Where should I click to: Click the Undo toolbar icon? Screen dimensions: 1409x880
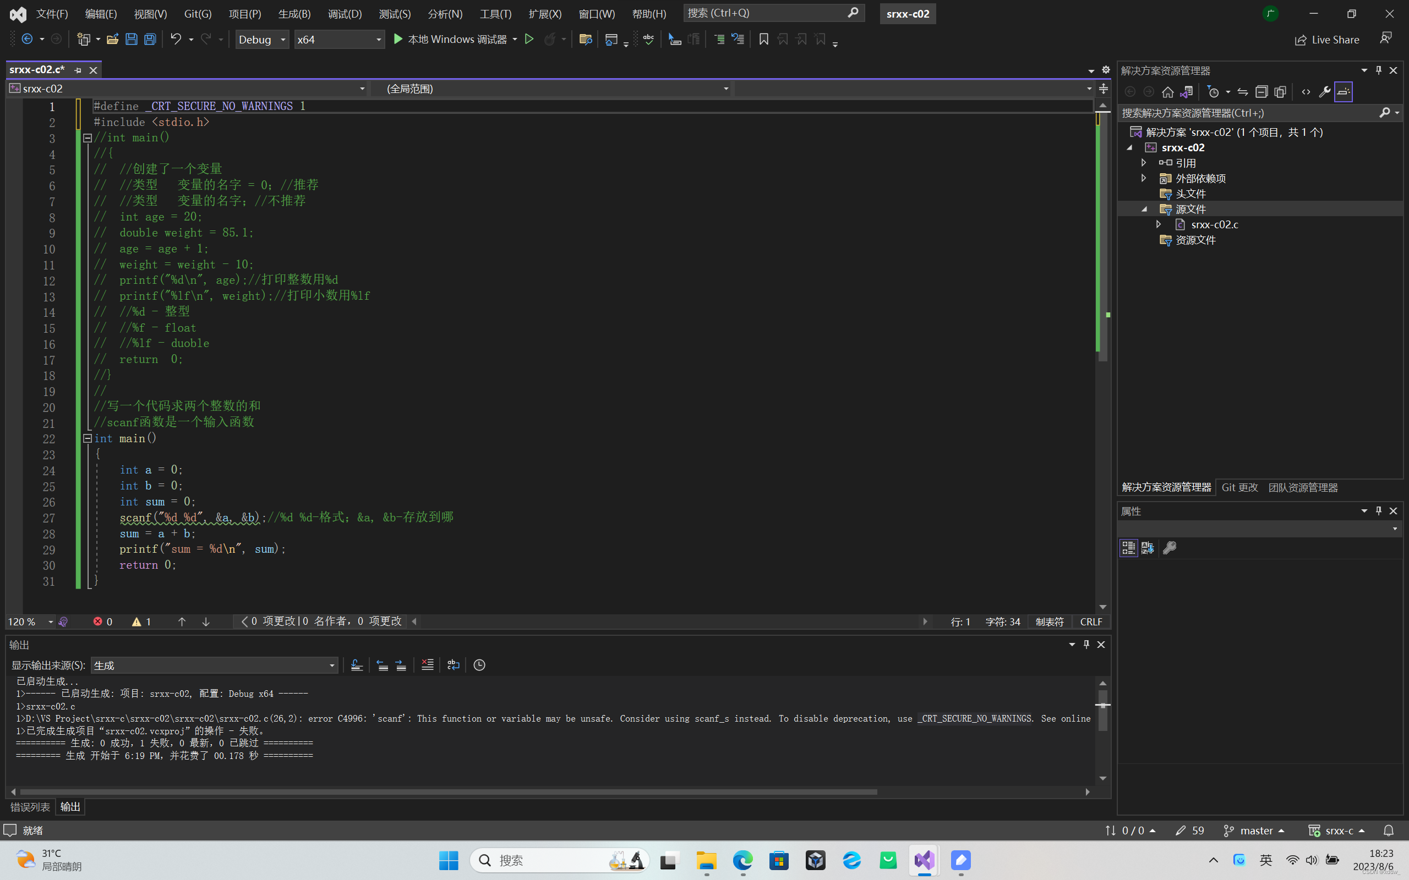point(175,40)
